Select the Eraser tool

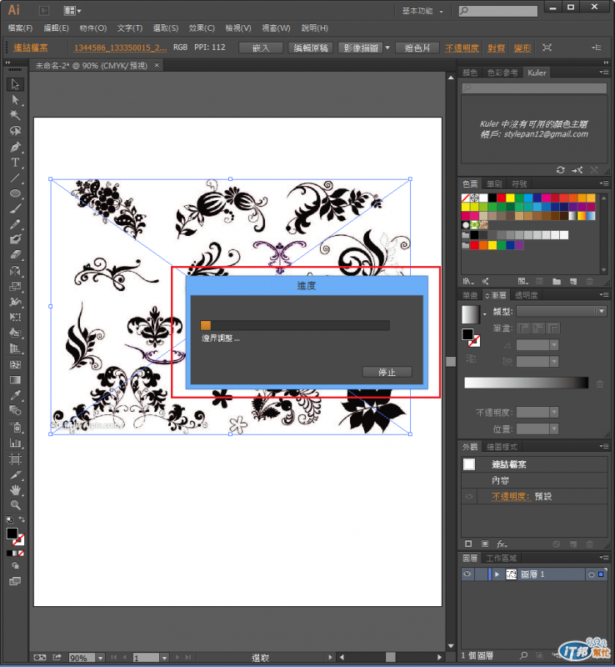coord(15,254)
